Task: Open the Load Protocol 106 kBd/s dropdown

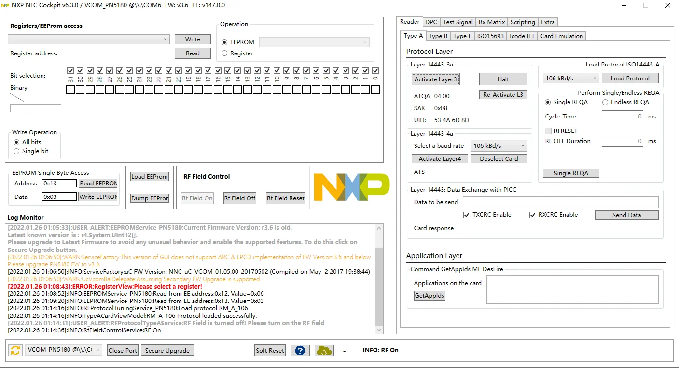Action: tap(571, 78)
